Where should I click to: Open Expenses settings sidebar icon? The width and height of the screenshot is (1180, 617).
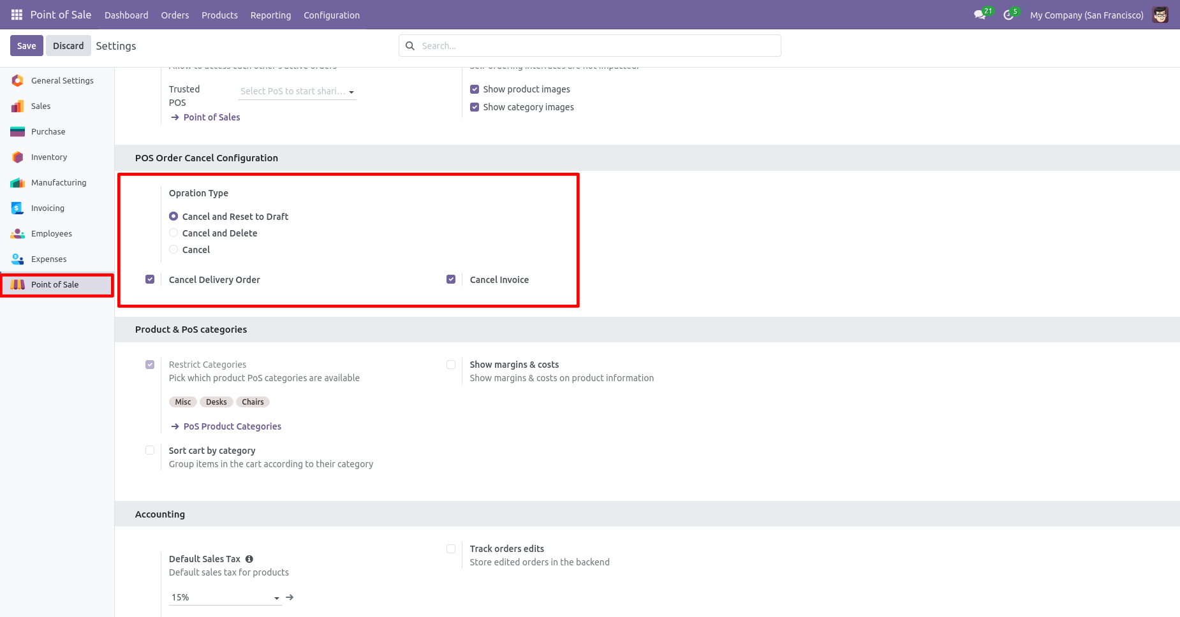tap(18, 259)
